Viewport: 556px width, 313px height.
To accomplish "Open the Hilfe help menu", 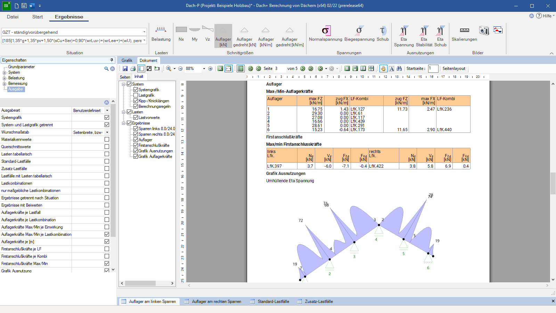I will point(546,16).
